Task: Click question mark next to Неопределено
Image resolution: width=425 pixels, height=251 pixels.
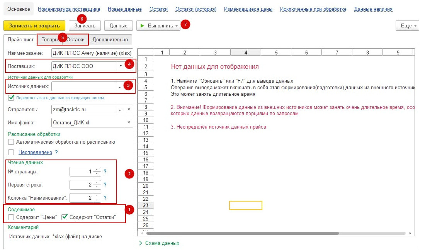Action: (56, 153)
